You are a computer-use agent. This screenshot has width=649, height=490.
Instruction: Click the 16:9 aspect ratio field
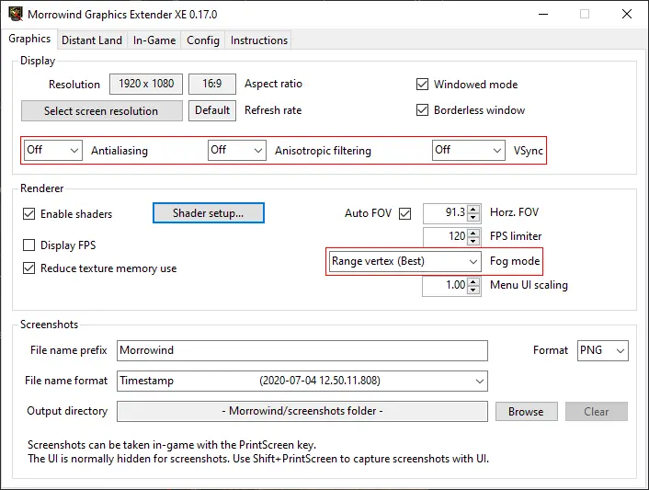coord(212,84)
